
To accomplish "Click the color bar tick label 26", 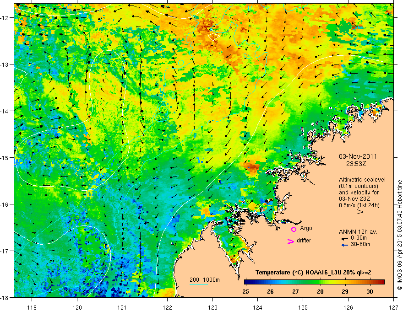I will click(270, 291).
